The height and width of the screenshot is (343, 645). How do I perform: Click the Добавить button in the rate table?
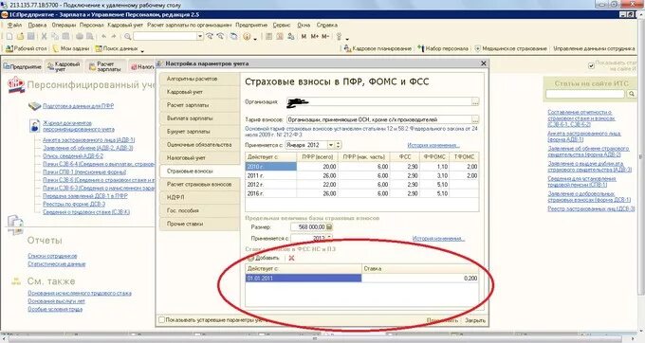pos(264,258)
